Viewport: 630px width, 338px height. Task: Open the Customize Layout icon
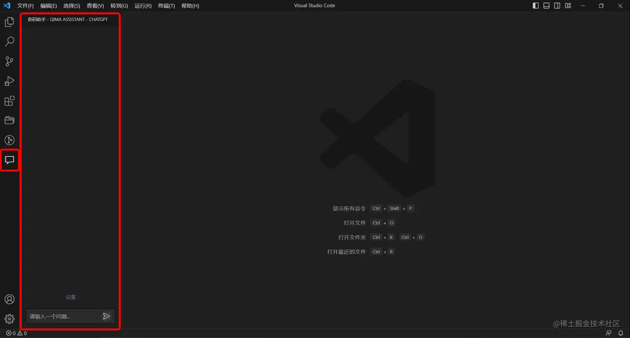(x=568, y=5)
